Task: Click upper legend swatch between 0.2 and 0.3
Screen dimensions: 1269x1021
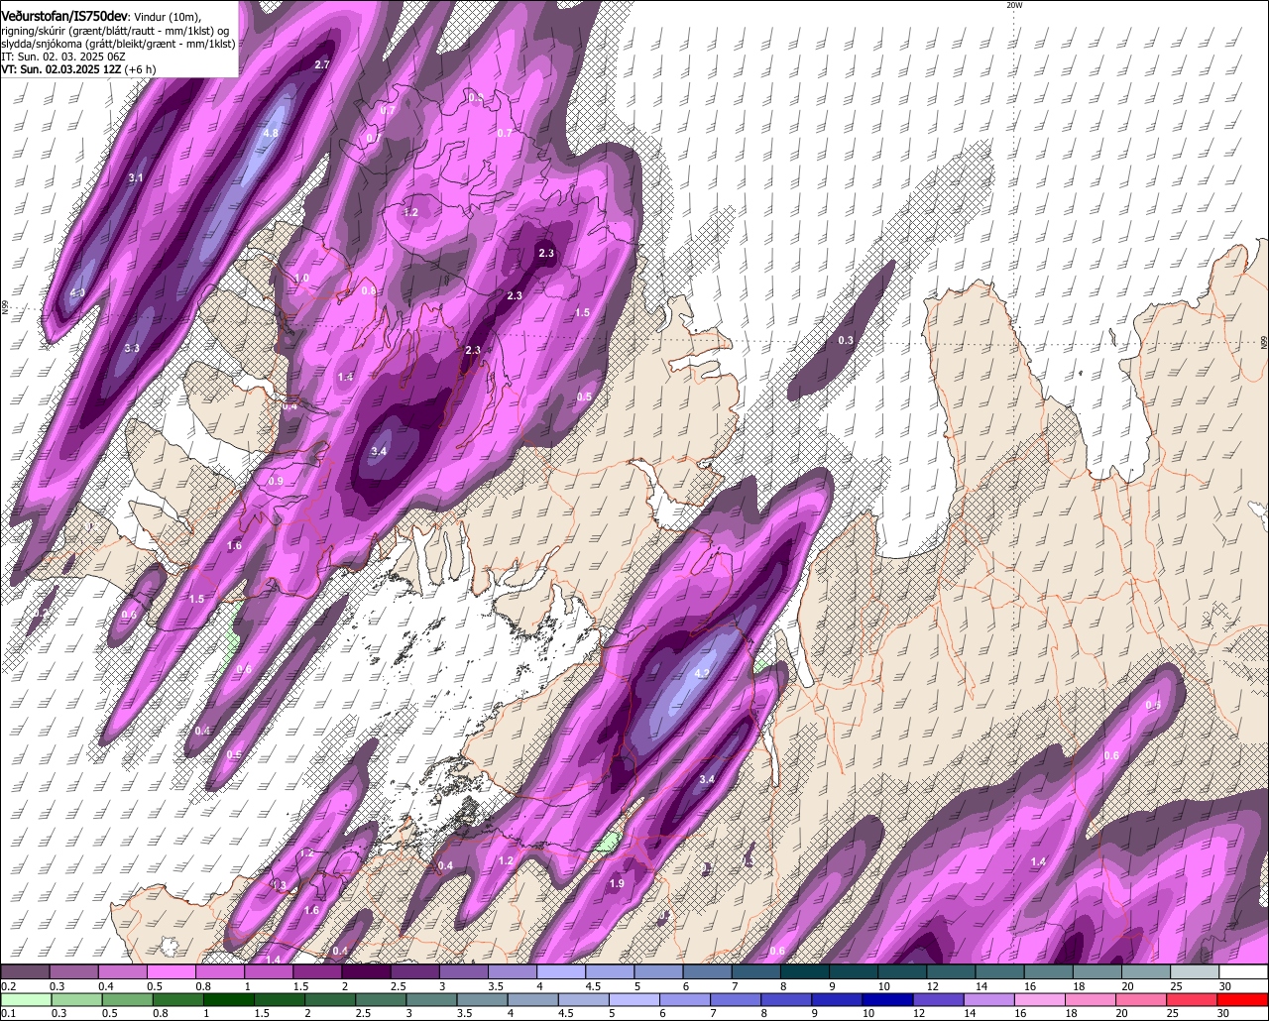Action: [25, 971]
